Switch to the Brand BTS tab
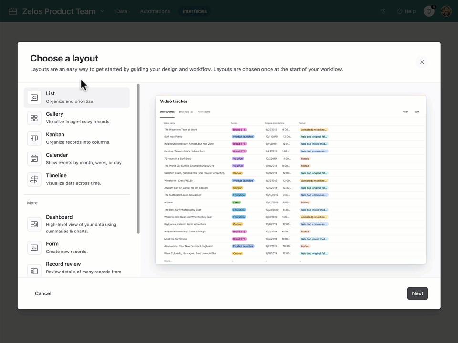This screenshot has width=458, height=343. [186, 111]
